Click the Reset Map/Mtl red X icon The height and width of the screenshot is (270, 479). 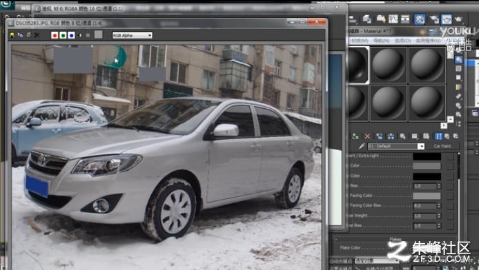(x=367, y=136)
